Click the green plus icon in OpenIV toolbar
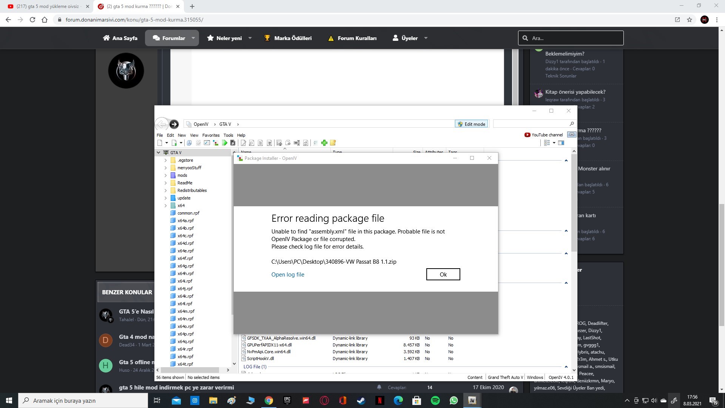Viewport: 725px width, 408px height. 324,143
